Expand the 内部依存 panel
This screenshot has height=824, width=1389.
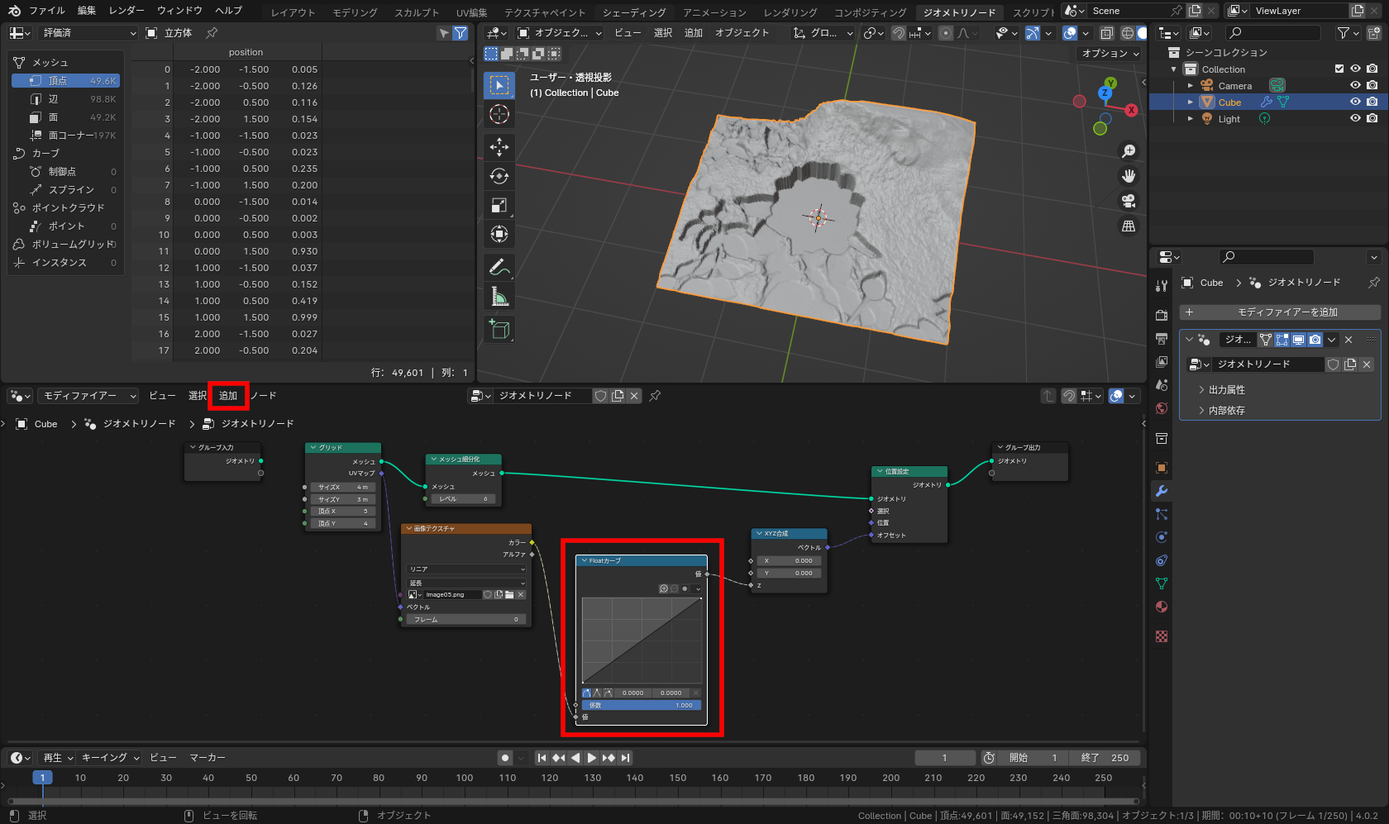[x=1226, y=410]
